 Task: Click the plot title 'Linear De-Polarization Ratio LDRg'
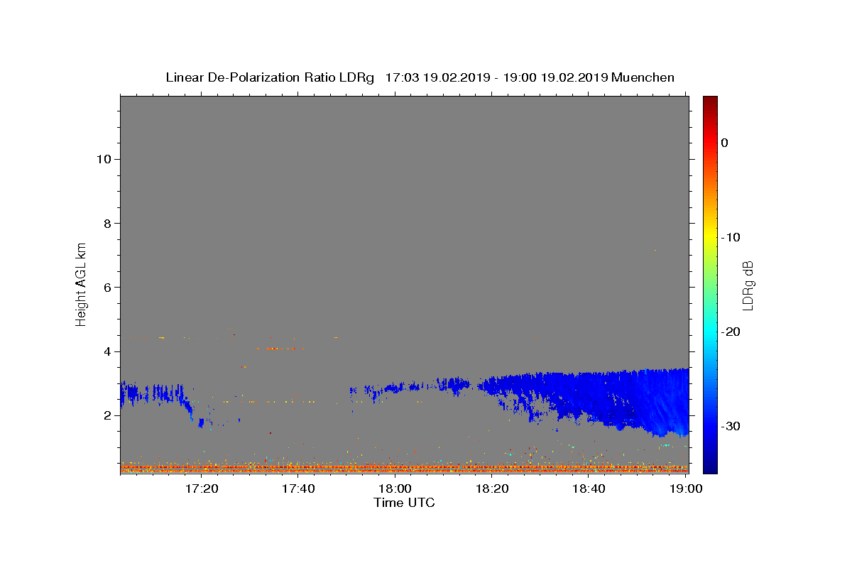(x=270, y=77)
